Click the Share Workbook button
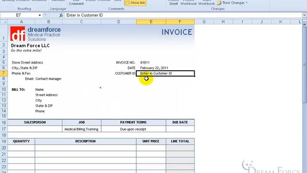 click(206, 3)
